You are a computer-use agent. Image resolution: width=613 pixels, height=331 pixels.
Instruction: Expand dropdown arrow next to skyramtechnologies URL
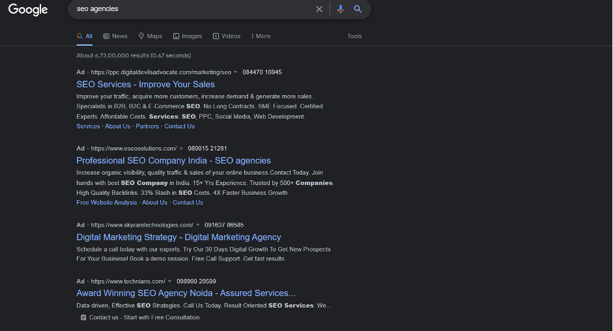click(198, 225)
